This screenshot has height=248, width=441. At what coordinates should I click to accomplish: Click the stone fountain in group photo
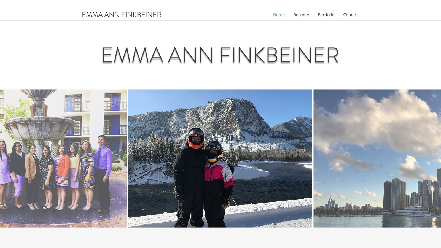[39, 121]
